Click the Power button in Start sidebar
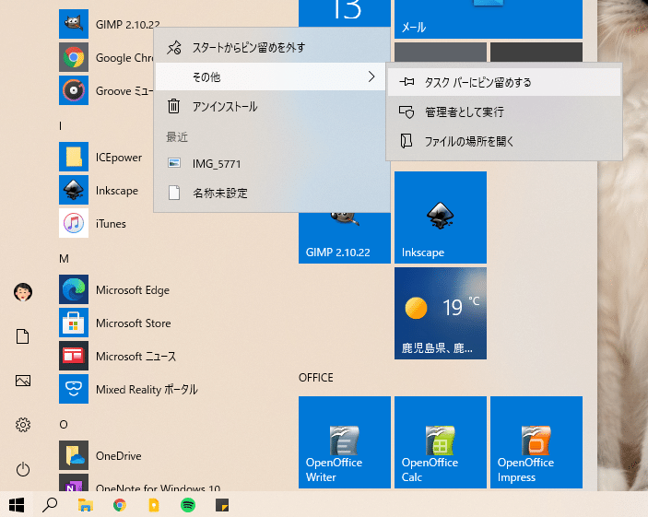 pyautogui.click(x=23, y=469)
